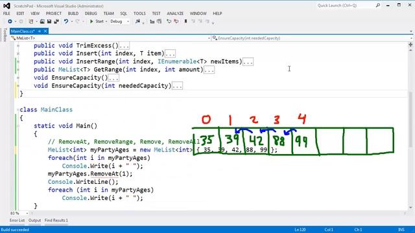Expand the collapsed TrimExcess() method
This screenshot has width=415, height=233.
(x=18, y=45)
